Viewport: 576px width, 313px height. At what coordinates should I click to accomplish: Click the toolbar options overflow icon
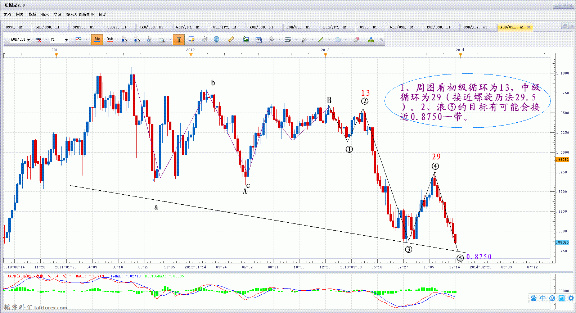[x=381, y=40]
